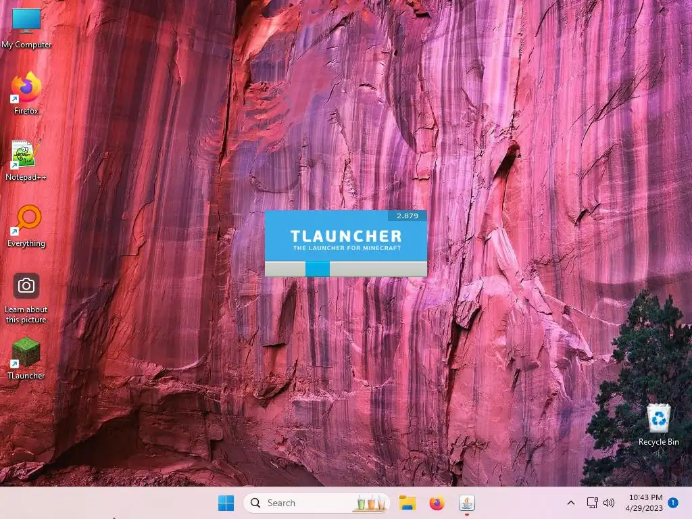
Task: Click the taskbar Search box
Action: [x=316, y=503]
